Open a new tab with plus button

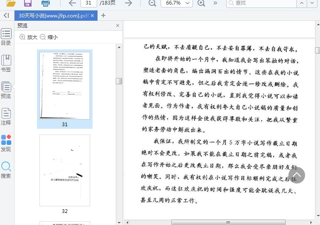(x=103, y=15)
